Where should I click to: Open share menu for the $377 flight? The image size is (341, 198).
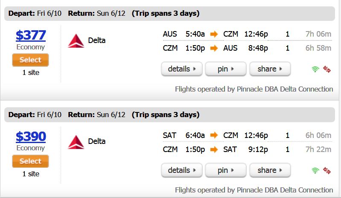coord(270,69)
